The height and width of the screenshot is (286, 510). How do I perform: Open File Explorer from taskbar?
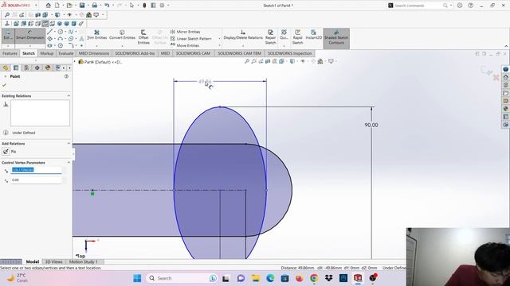point(256,278)
